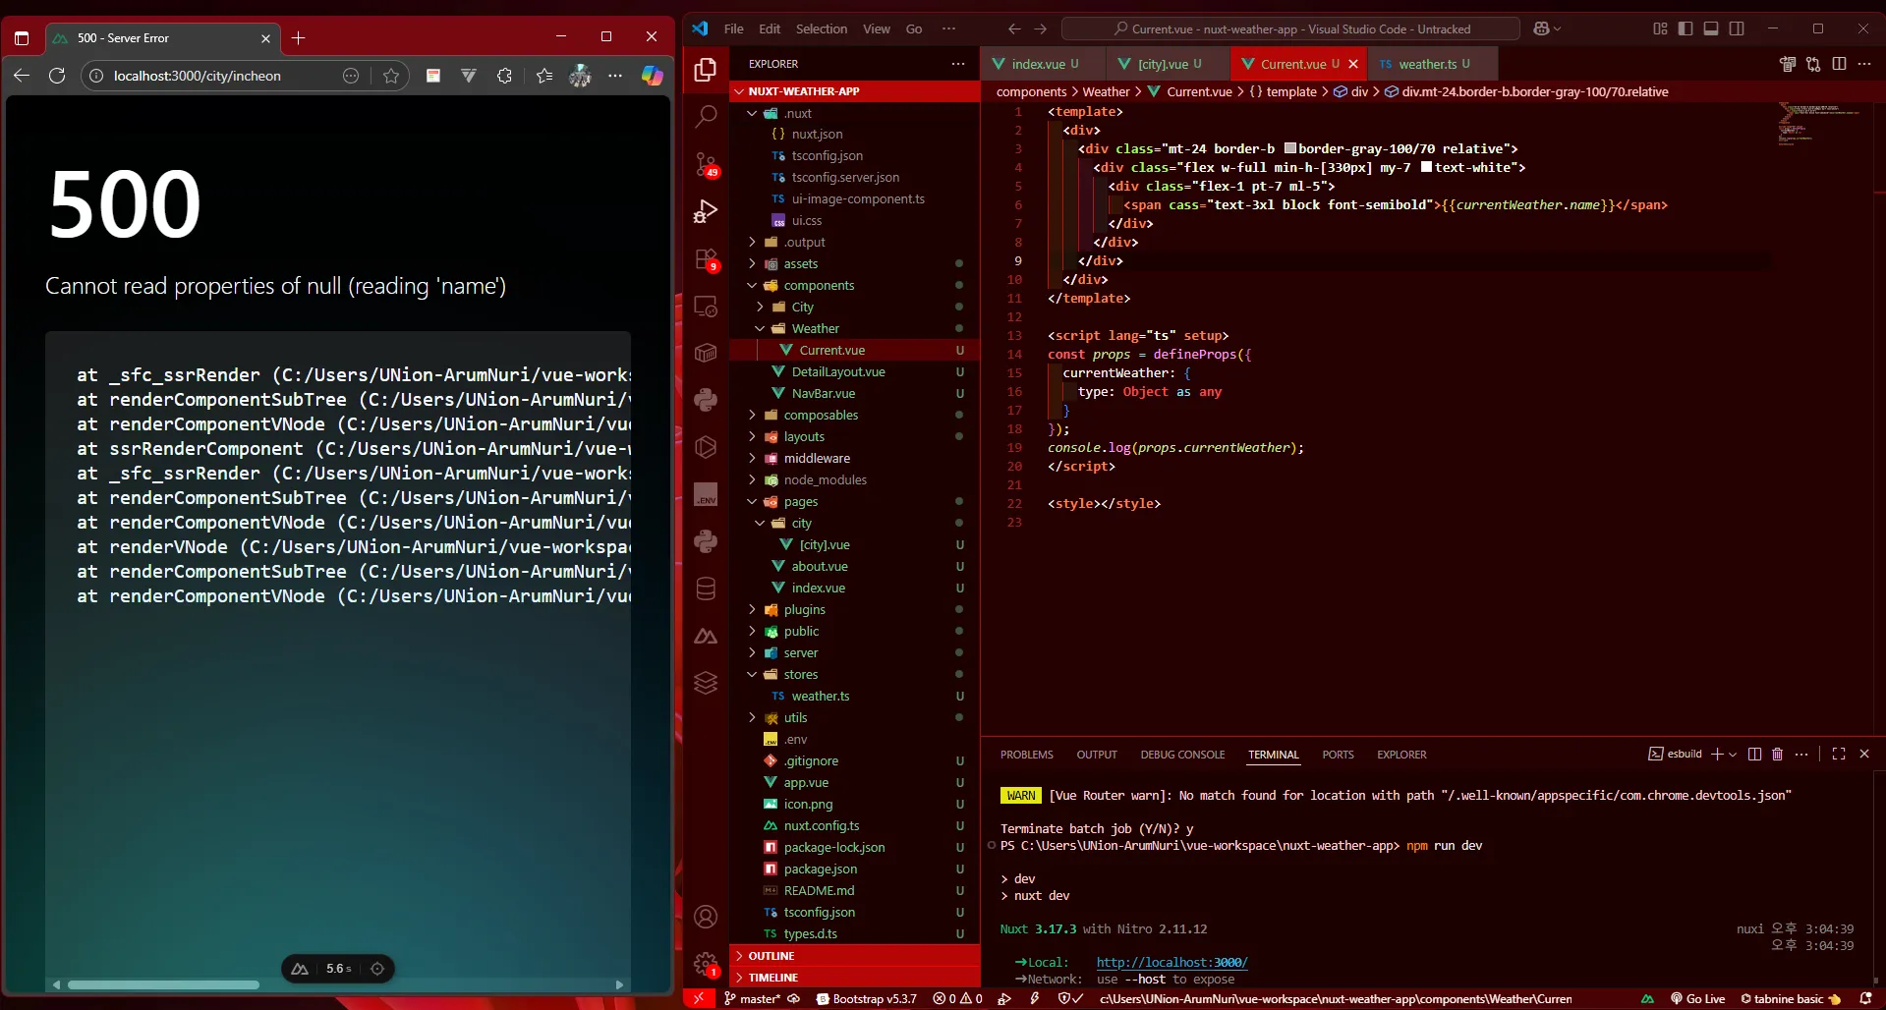This screenshot has height=1010, width=1886.
Task: Reload the browser page
Action: coord(57,76)
